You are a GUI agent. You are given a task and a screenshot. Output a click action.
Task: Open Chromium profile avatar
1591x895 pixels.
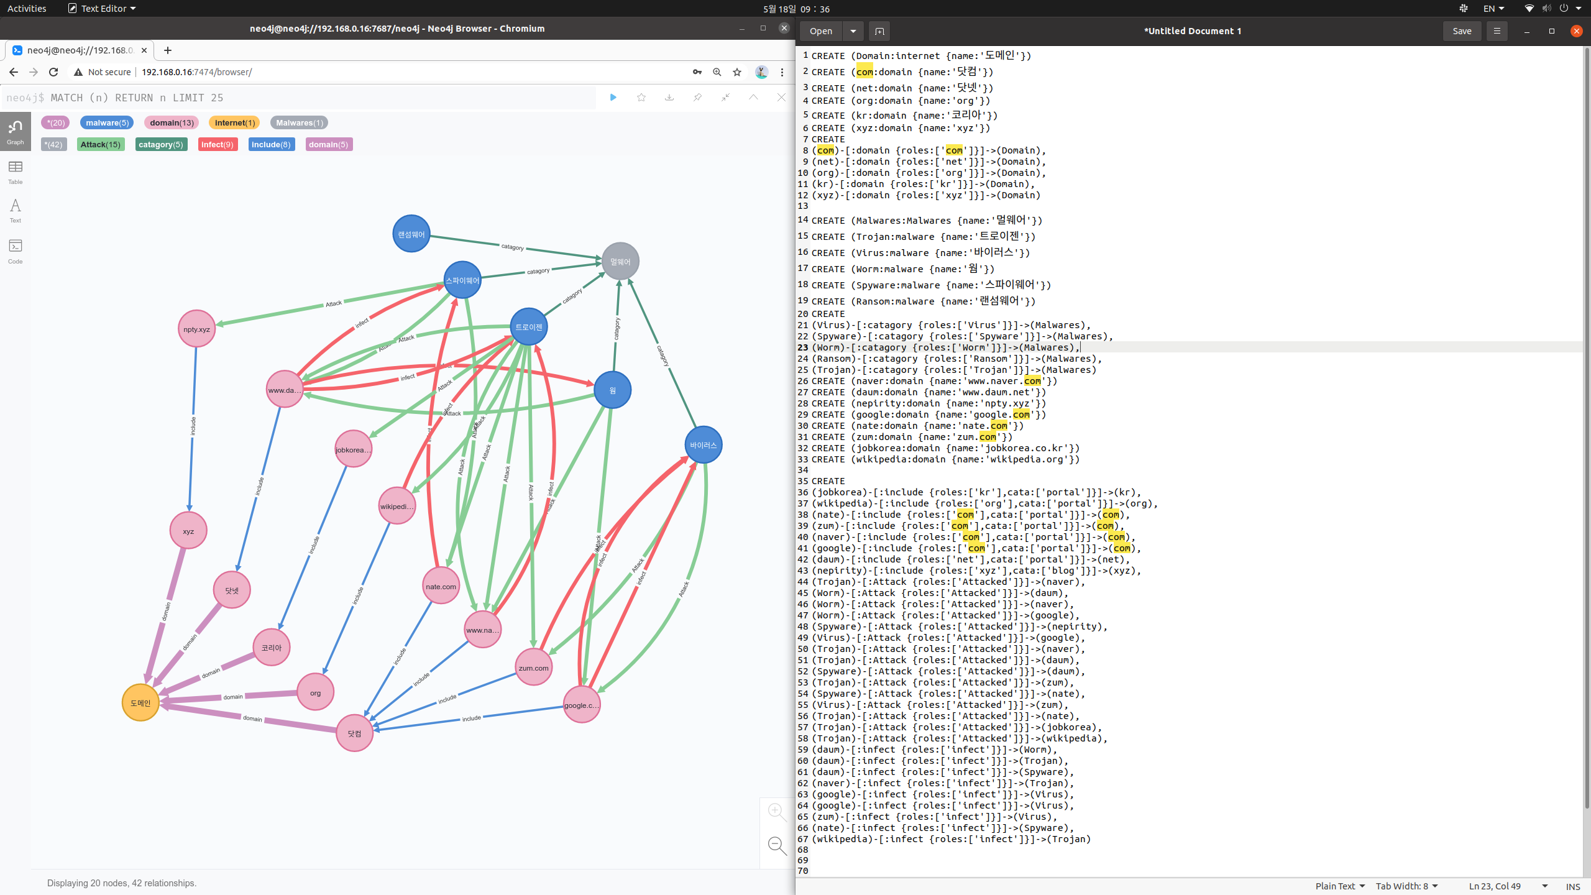(761, 72)
